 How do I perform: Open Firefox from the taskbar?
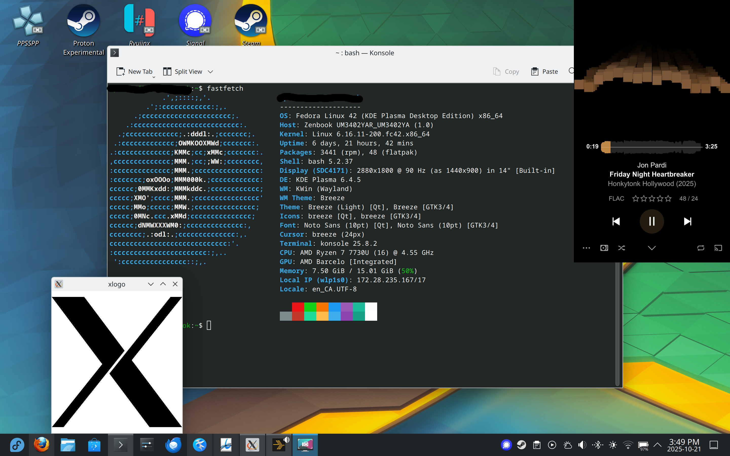point(42,445)
